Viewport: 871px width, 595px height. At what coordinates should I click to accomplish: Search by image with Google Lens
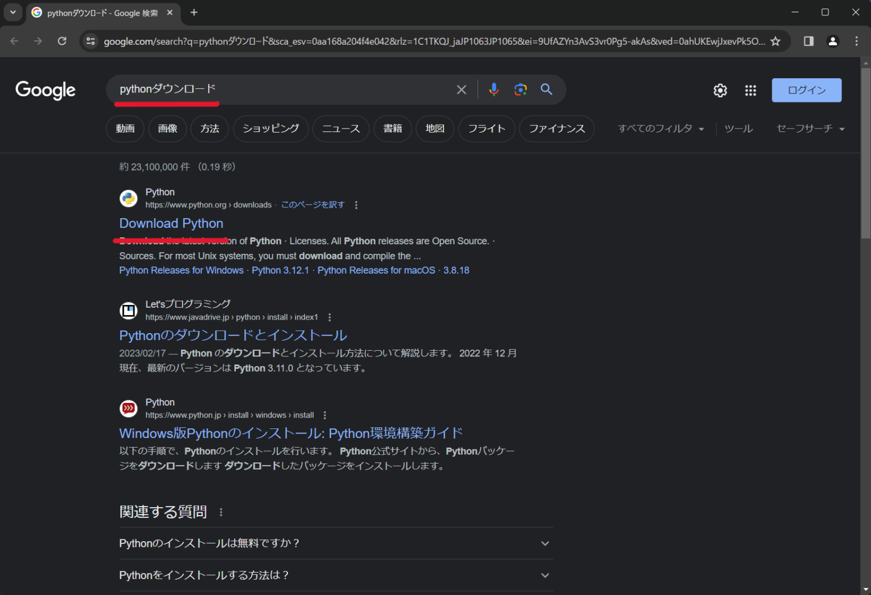521,90
